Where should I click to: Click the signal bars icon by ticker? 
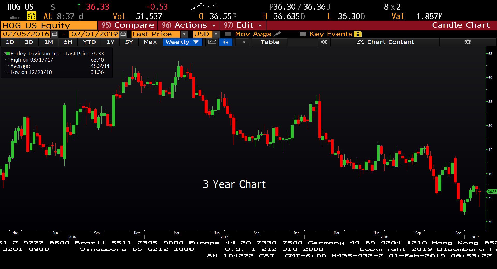click(x=15, y=17)
